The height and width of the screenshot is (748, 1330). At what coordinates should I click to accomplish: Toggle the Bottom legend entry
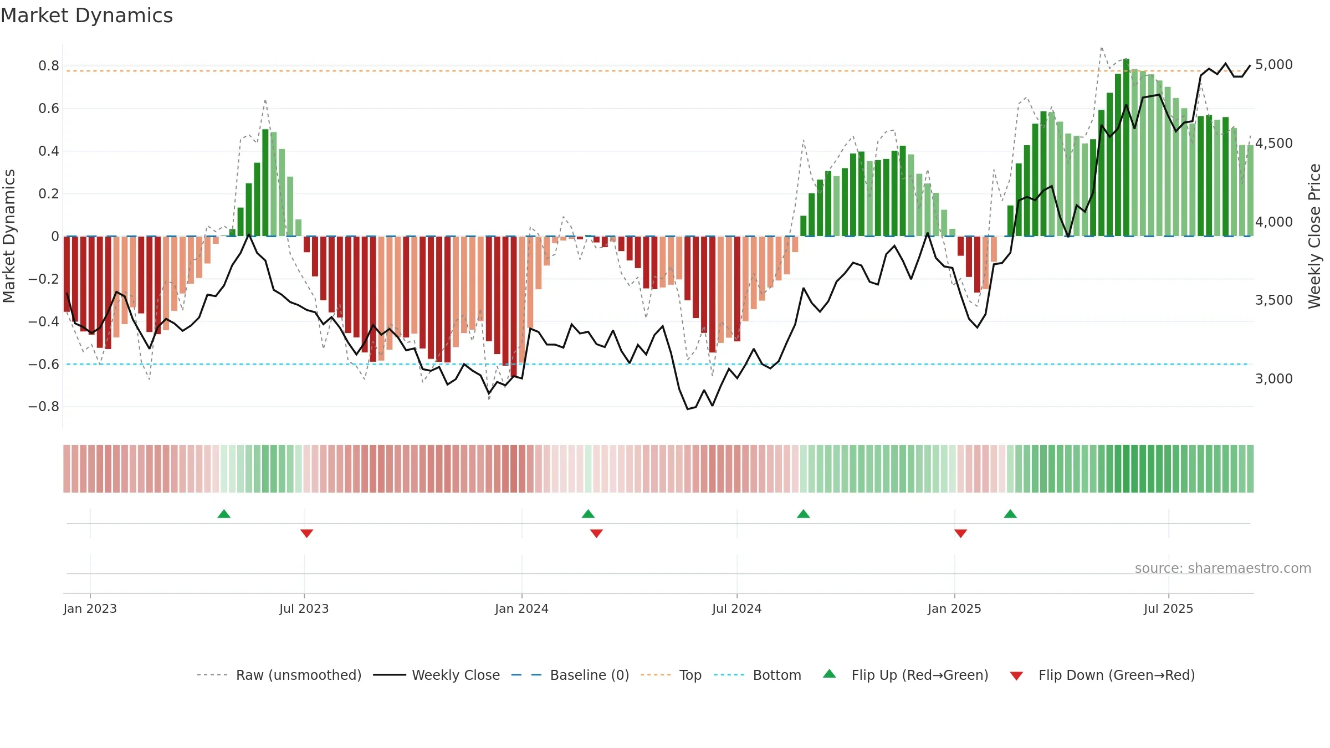tap(758, 675)
